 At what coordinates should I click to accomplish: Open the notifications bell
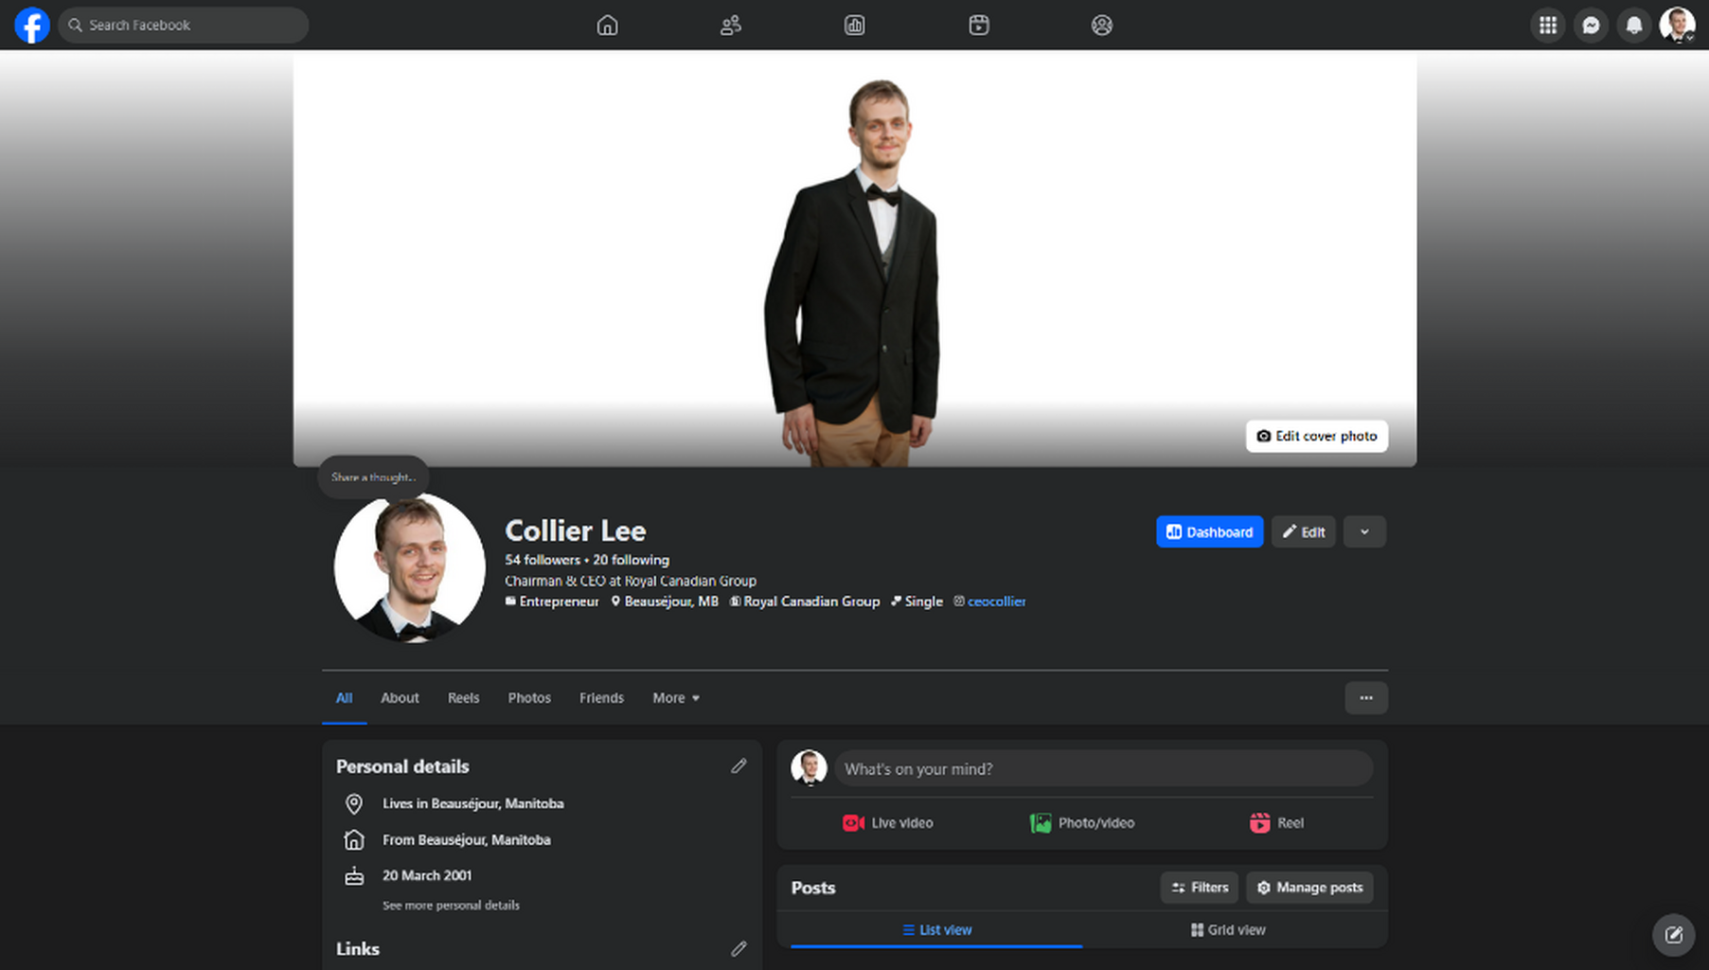[x=1634, y=25]
